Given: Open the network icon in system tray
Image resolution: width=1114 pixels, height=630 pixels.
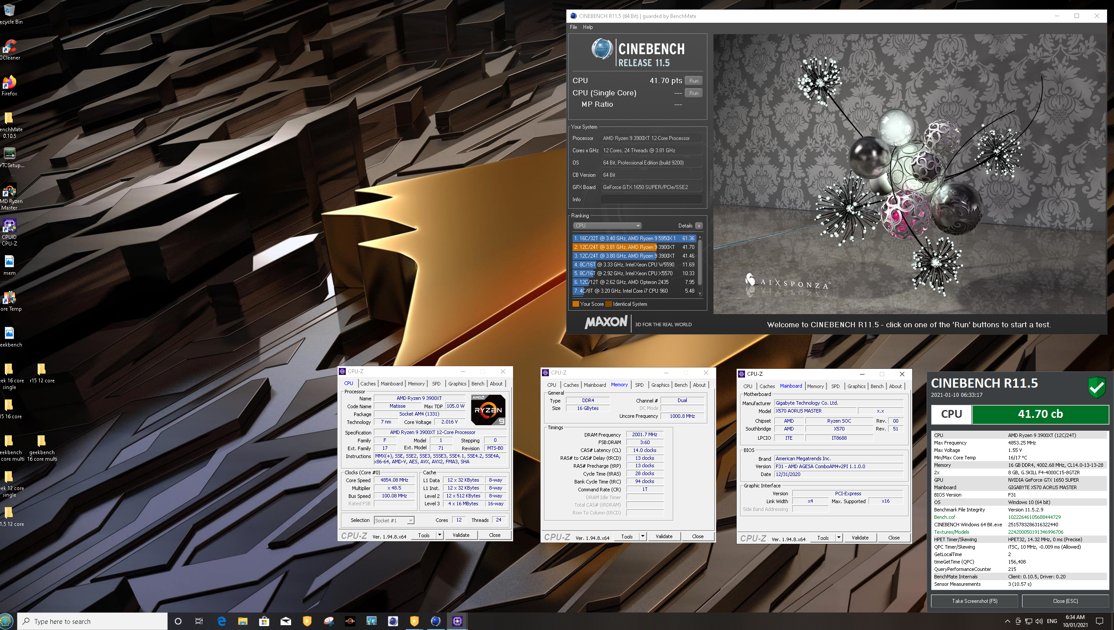Looking at the screenshot, I should tap(1028, 621).
